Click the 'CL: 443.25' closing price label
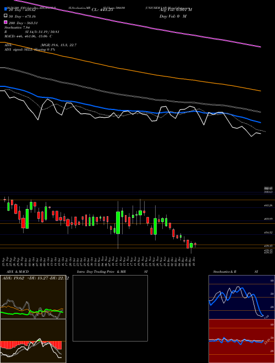275x363 pixels. tap(102, 10)
